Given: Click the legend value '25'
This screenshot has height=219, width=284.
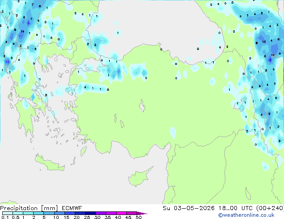Looking at the screenshot, I should pos(87,217).
